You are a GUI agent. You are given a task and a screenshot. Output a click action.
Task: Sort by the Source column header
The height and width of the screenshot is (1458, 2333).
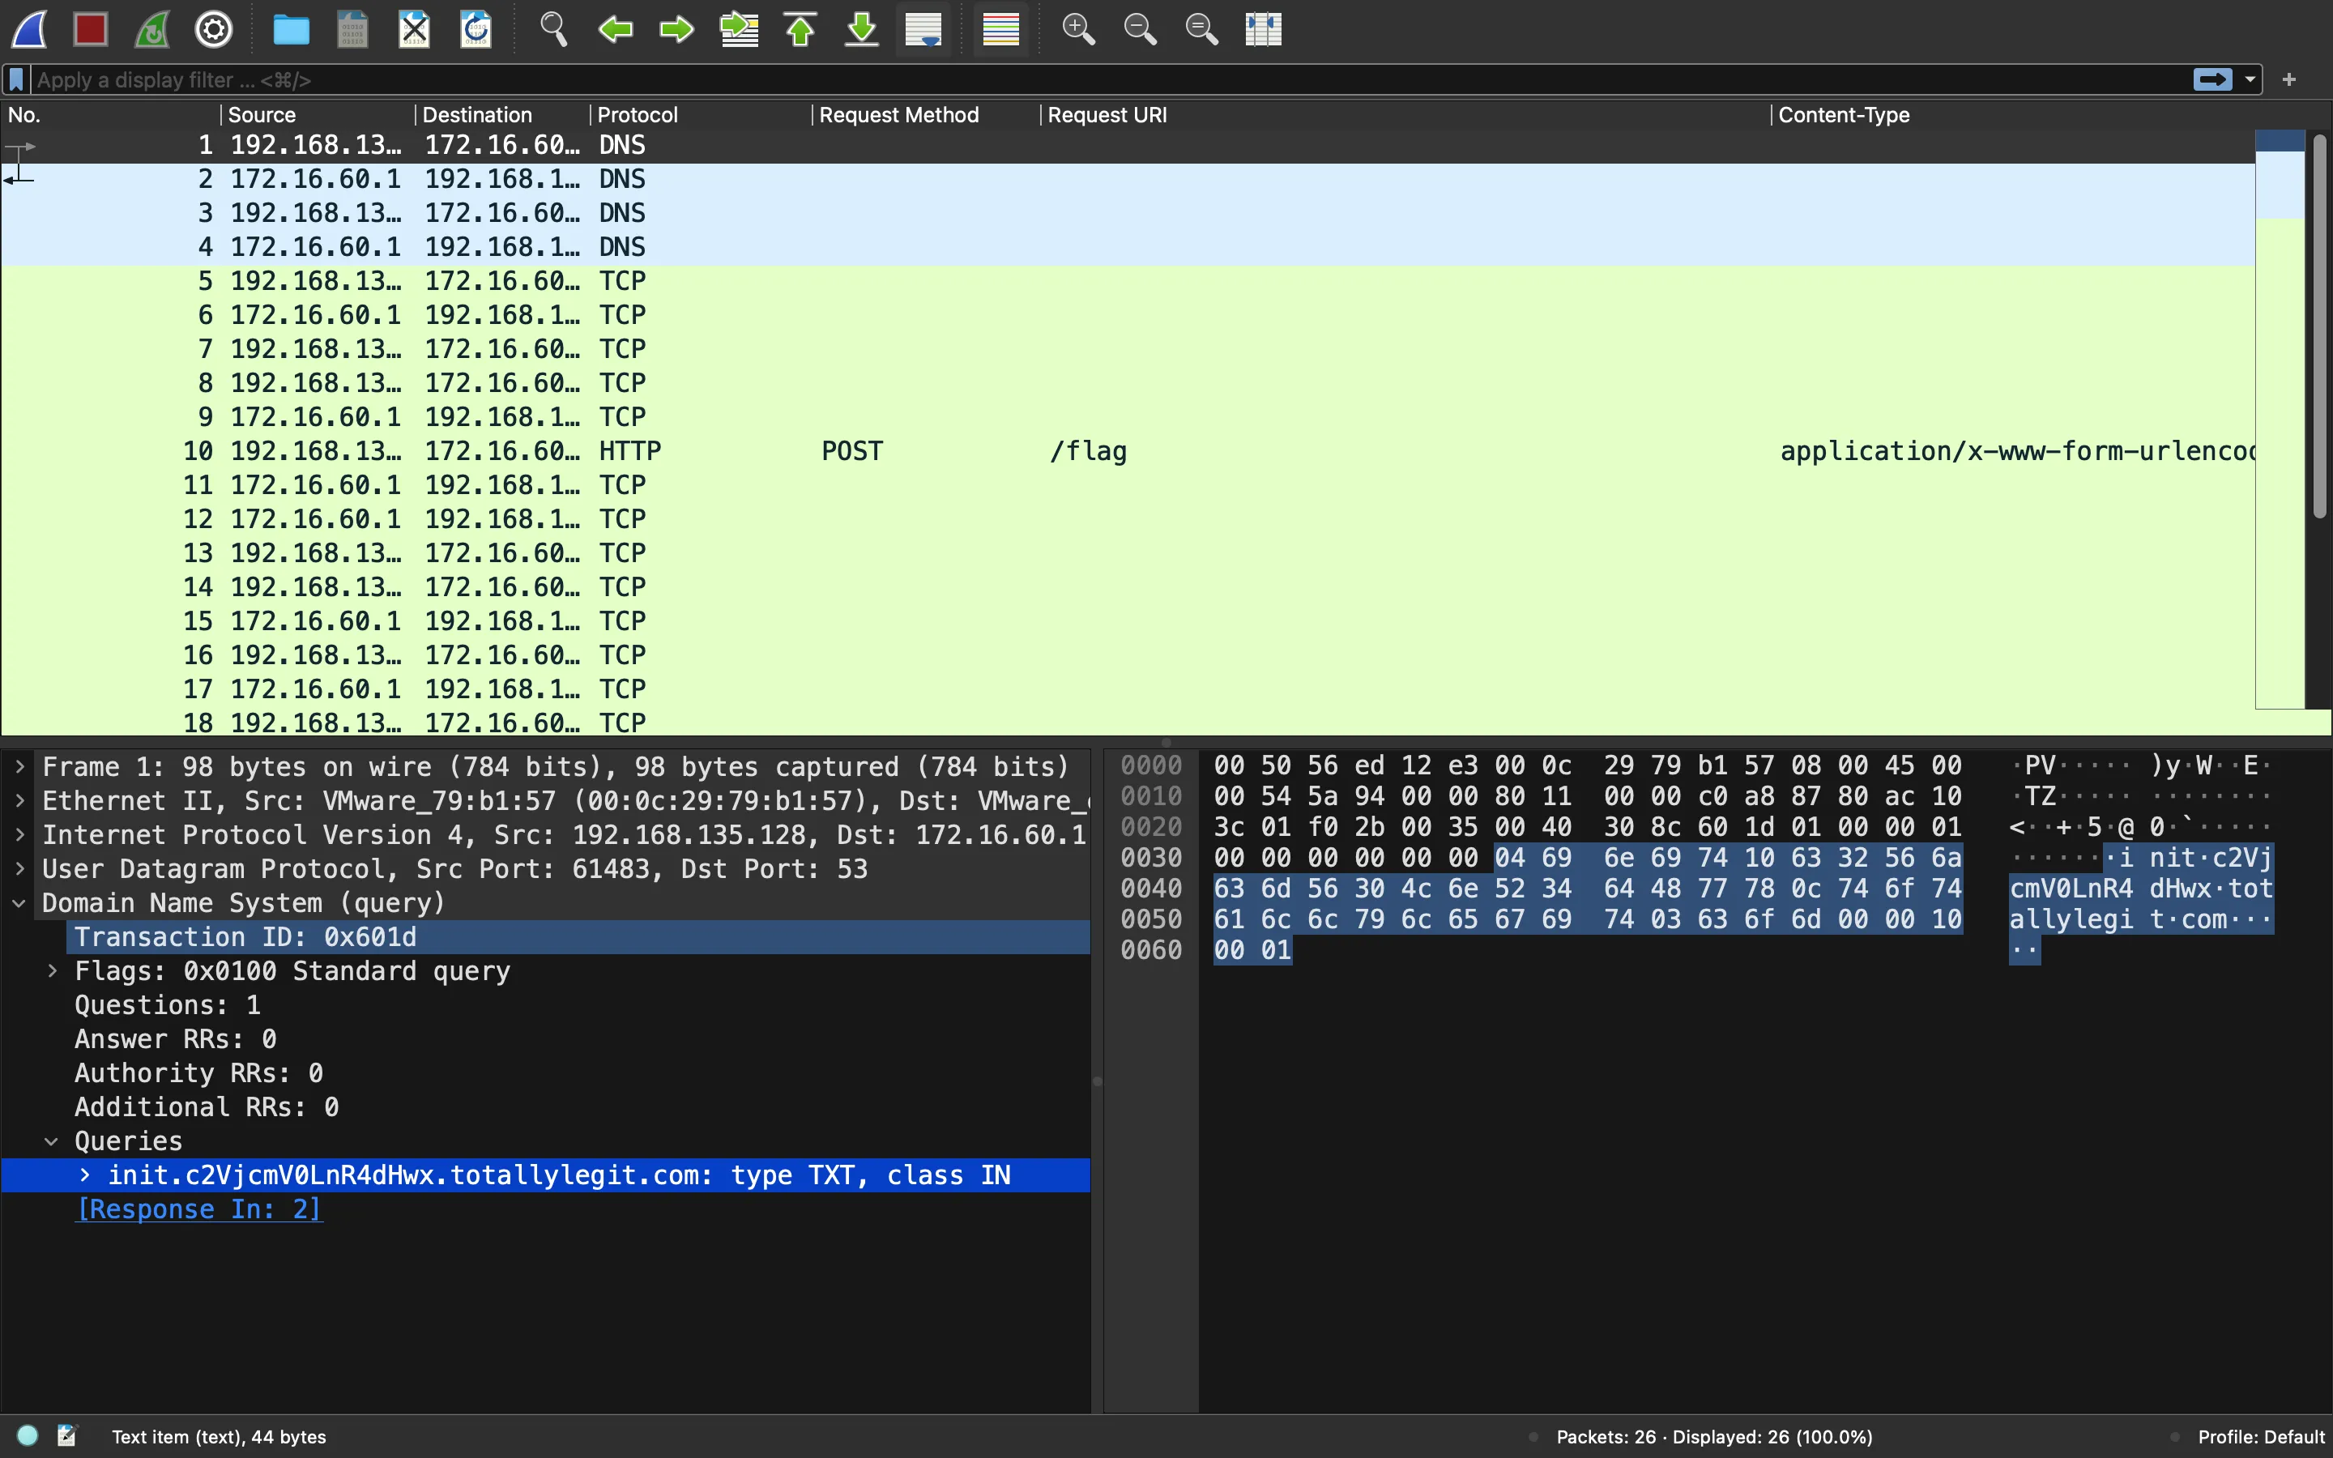[318, 115]
